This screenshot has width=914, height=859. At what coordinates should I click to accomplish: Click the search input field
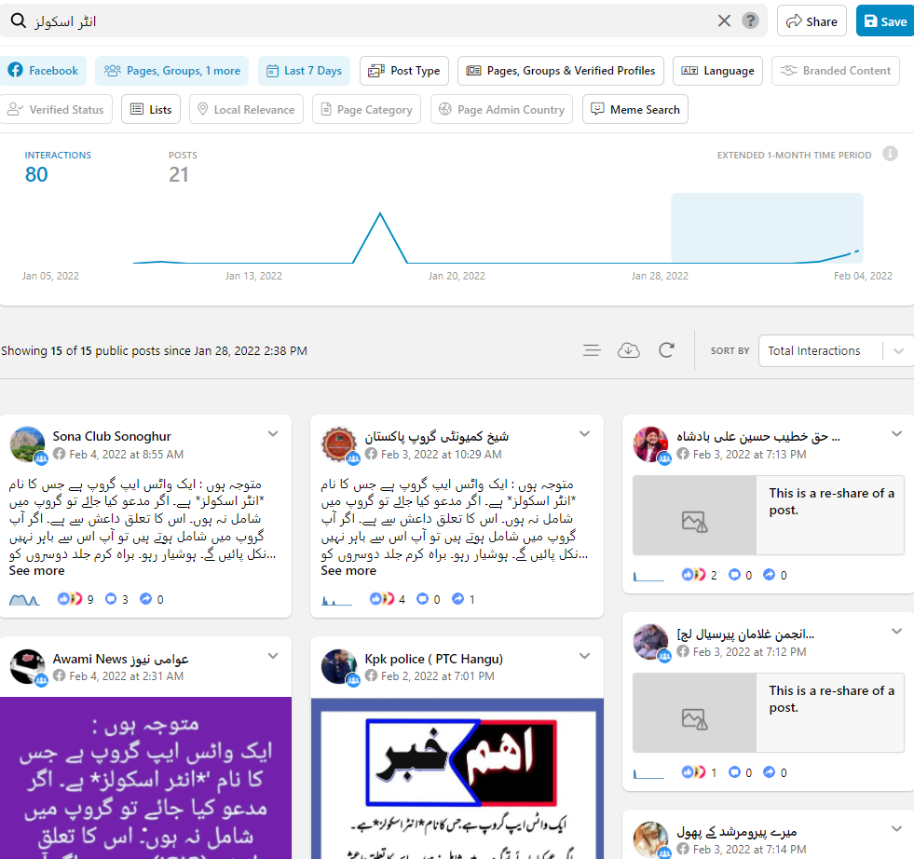[x=373, y=21]
